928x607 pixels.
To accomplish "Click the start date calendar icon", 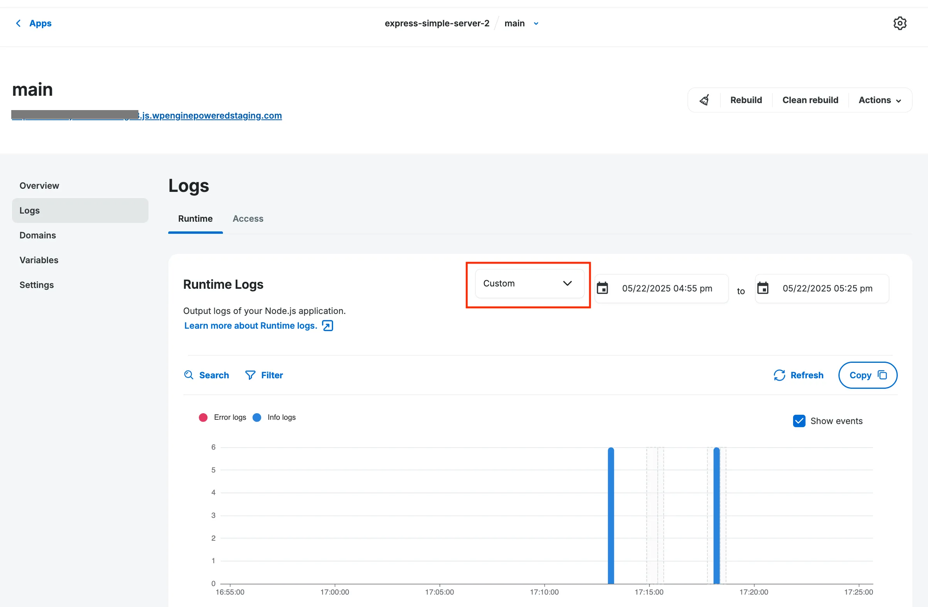I will (602, 288).
